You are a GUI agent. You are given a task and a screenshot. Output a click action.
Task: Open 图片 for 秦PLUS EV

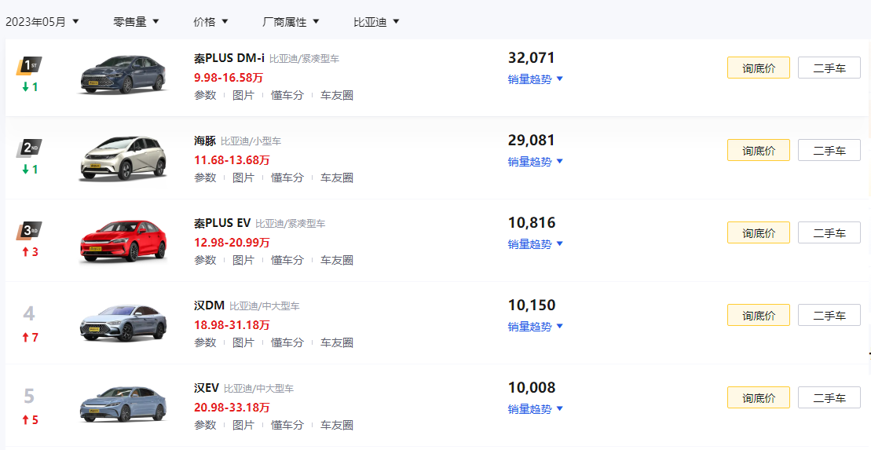point(243,259)
